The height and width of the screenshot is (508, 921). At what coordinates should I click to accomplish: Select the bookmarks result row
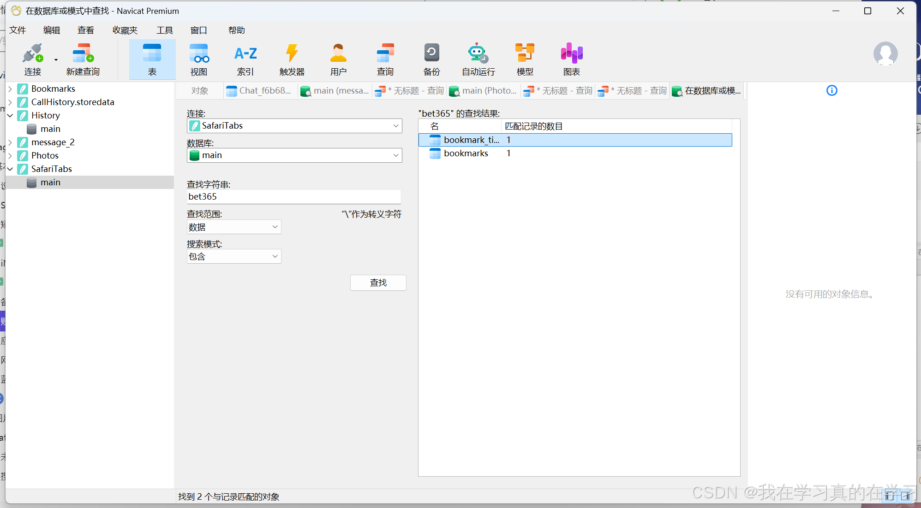(466, 154)
